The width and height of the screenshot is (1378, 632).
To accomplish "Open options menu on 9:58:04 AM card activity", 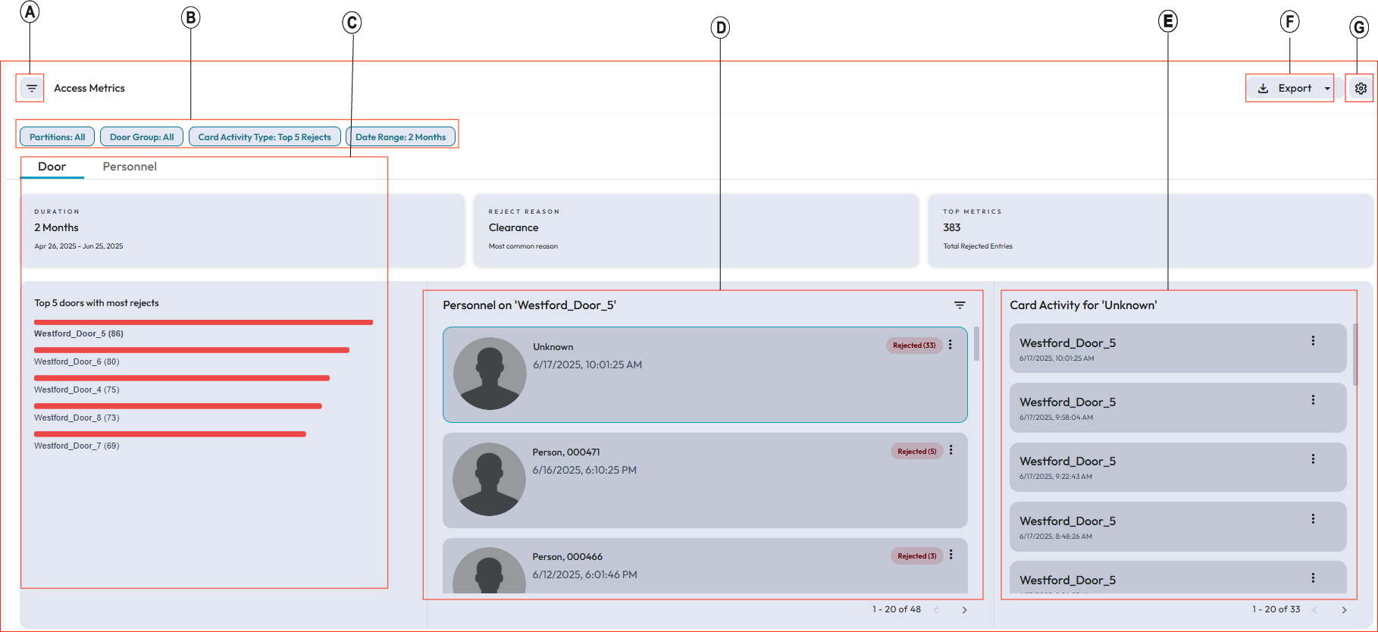I will click(x=1314, y=400).
